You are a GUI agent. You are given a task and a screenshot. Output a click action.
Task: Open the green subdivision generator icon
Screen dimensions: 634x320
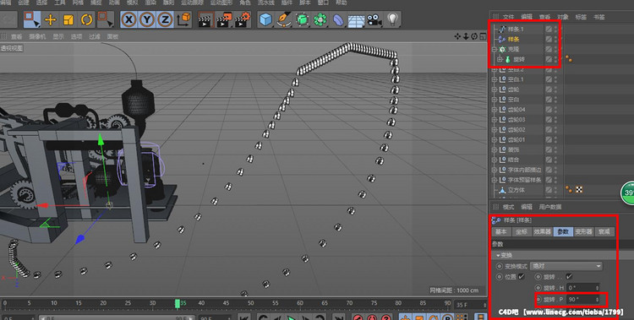coord(302,19)
